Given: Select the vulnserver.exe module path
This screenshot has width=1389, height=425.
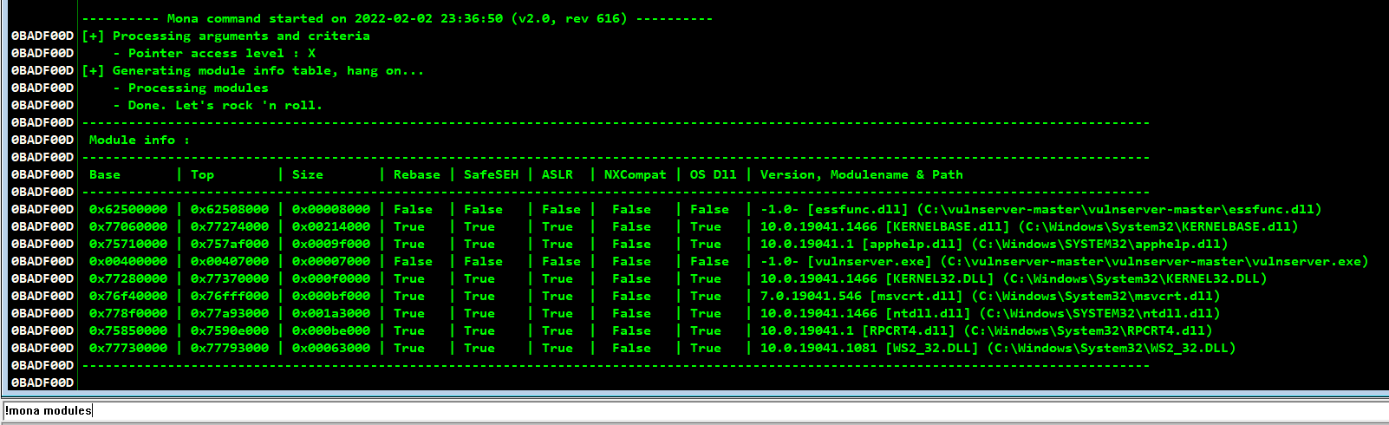Looking at the screenshot, I should [x=1154, y=261].
